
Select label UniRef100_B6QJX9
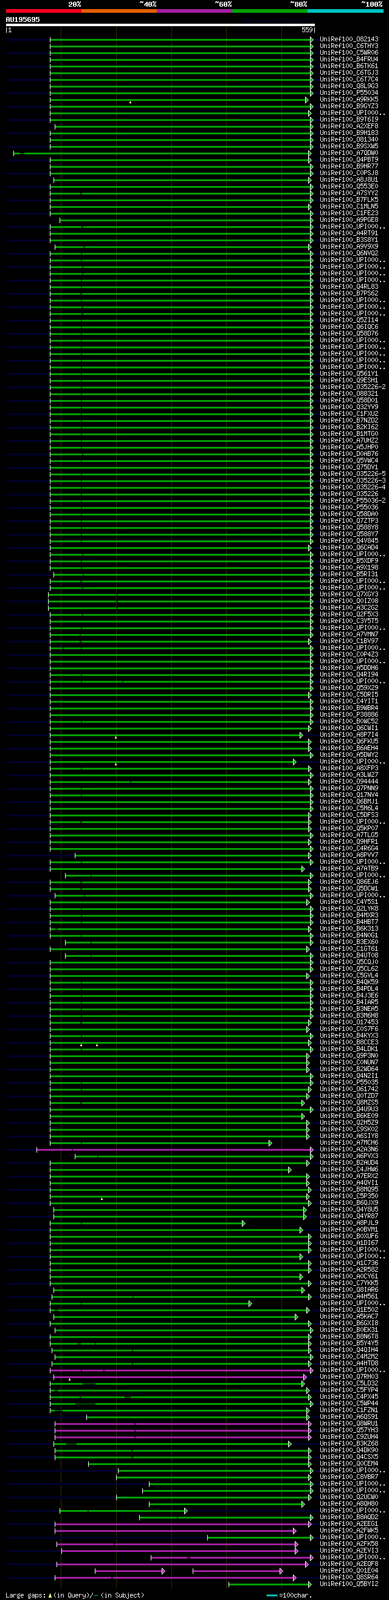(x=349, y=1204)
